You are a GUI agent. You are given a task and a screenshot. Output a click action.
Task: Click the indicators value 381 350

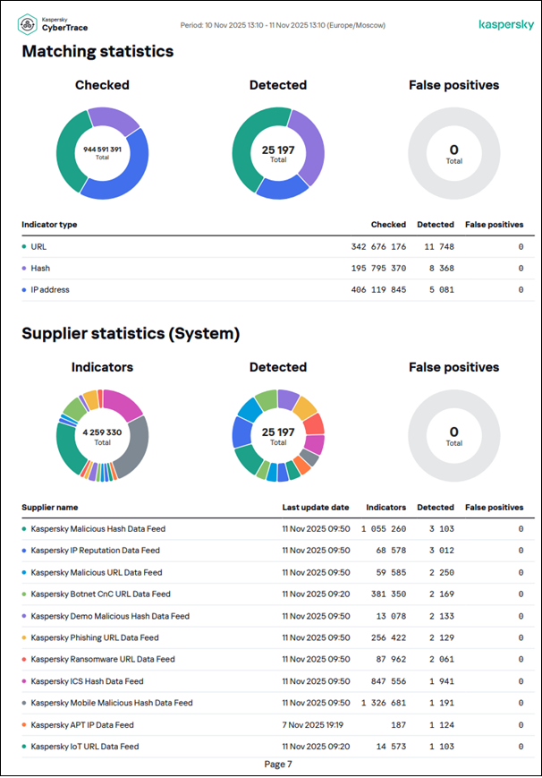tap(388, 594)
